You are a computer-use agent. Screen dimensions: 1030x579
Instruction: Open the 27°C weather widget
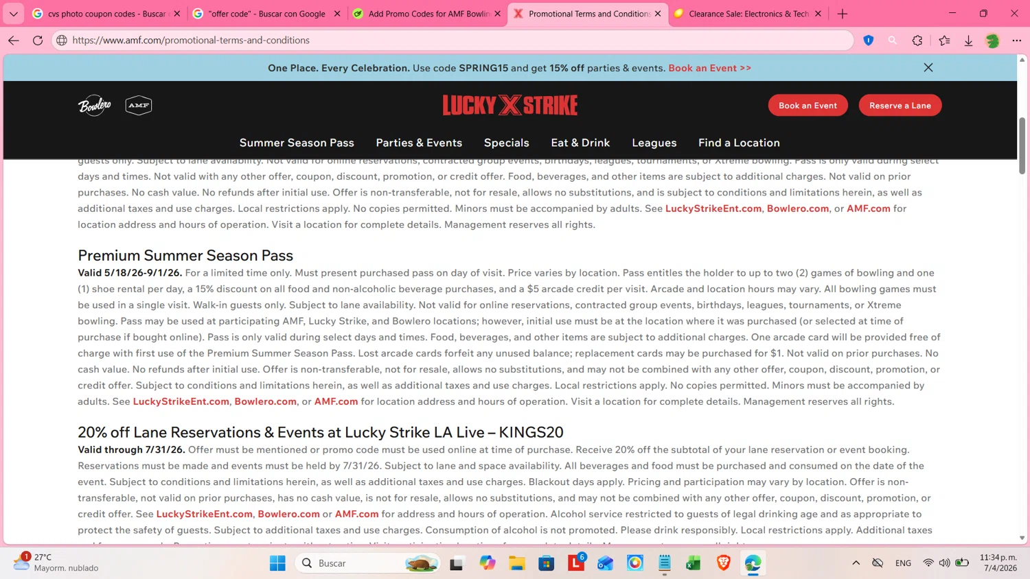[x=56, y=563]
